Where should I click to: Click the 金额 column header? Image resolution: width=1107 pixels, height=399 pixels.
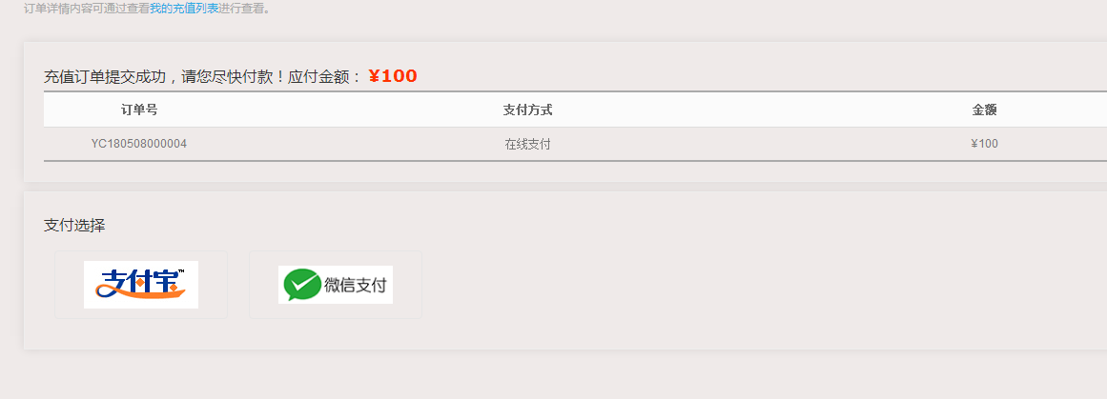pyautogui.click(x=984, y=110)
